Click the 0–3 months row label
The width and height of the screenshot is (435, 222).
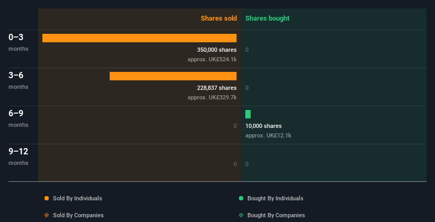(x=19, y=42)
